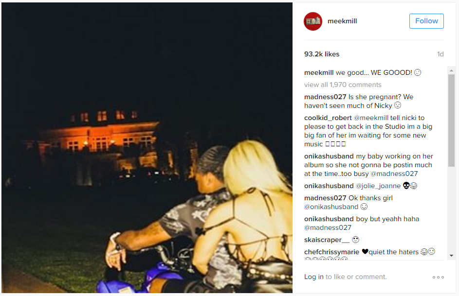459x296 pixels.
Task: Click @meekmill mention in coolkid_robert comment
Action: (371, 118)
